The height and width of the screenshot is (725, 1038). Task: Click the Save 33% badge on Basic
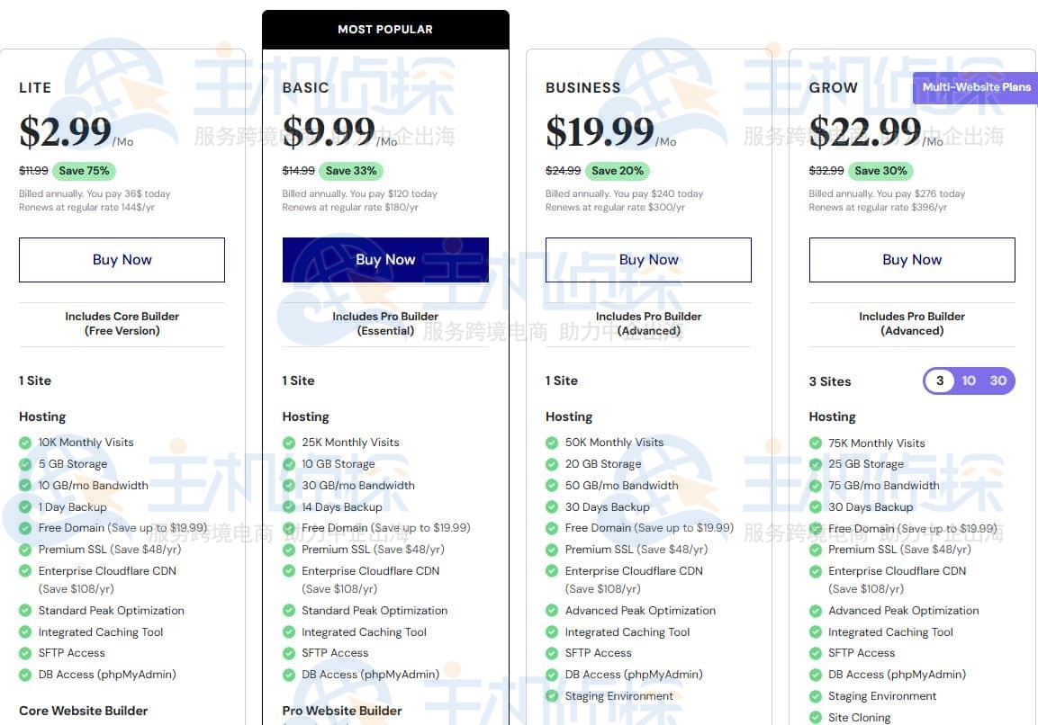(350, 171)
